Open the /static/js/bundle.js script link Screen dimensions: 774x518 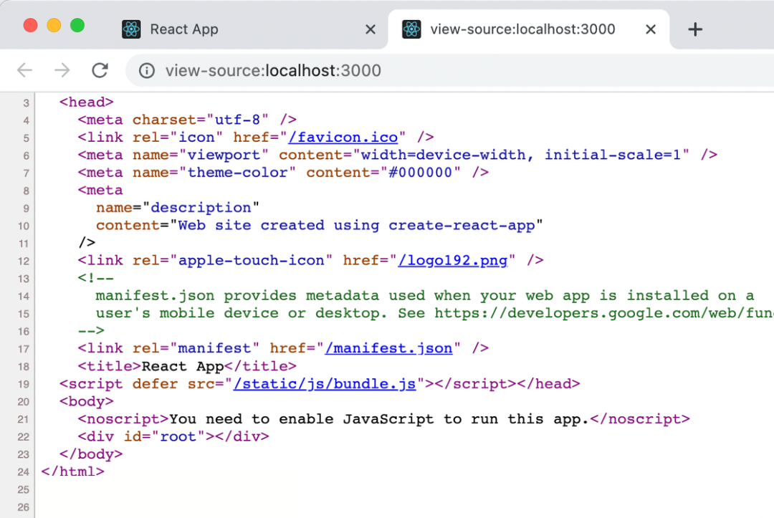tap(325, 384)
